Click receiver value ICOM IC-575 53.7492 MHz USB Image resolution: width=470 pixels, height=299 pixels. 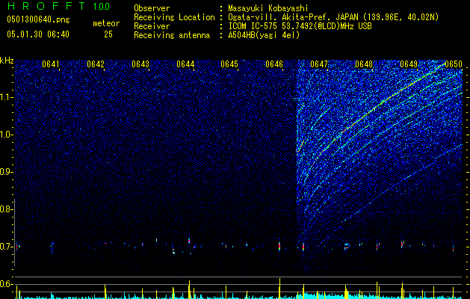coord(300,26)
